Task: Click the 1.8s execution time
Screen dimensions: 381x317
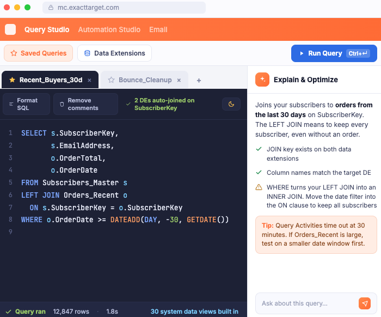Action: 112,312
